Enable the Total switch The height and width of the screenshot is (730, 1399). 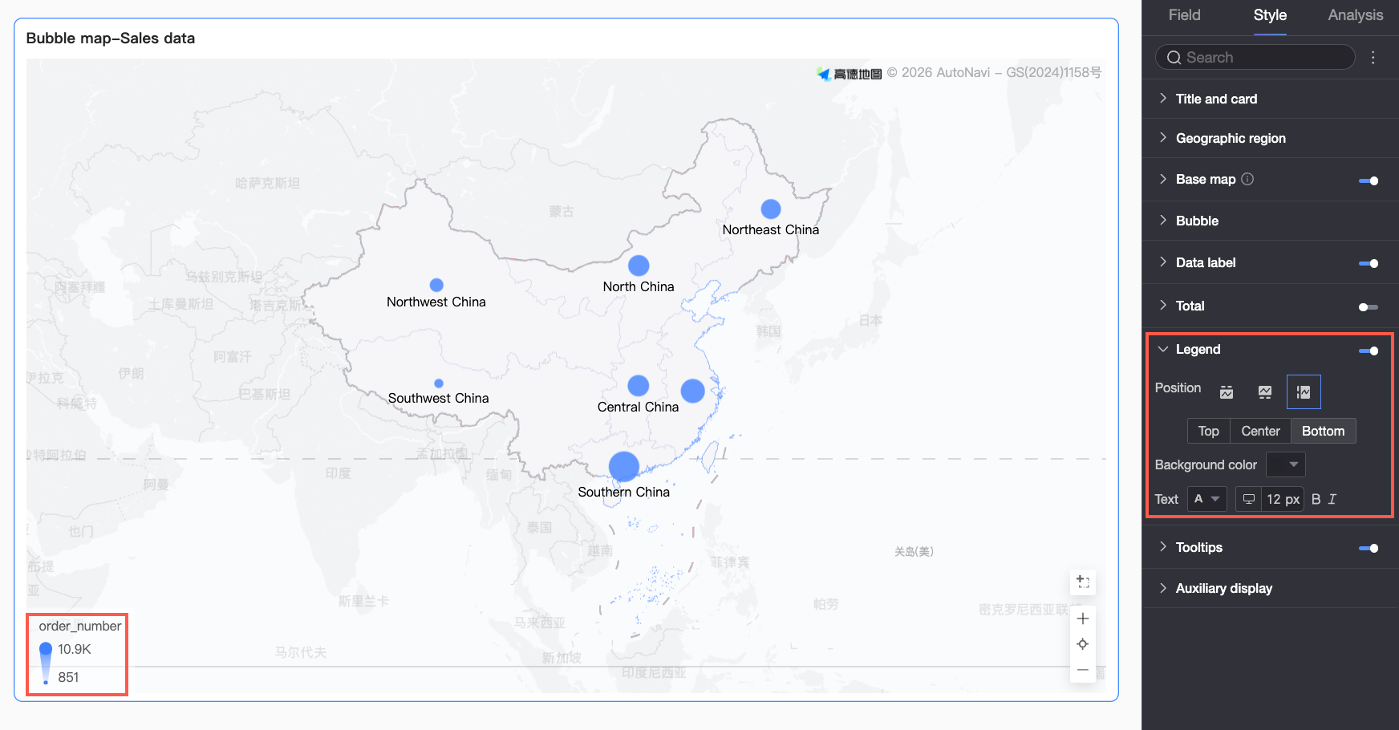point(1369,307)
